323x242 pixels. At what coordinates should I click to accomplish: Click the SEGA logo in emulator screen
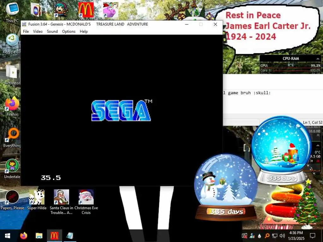point(121,111)
